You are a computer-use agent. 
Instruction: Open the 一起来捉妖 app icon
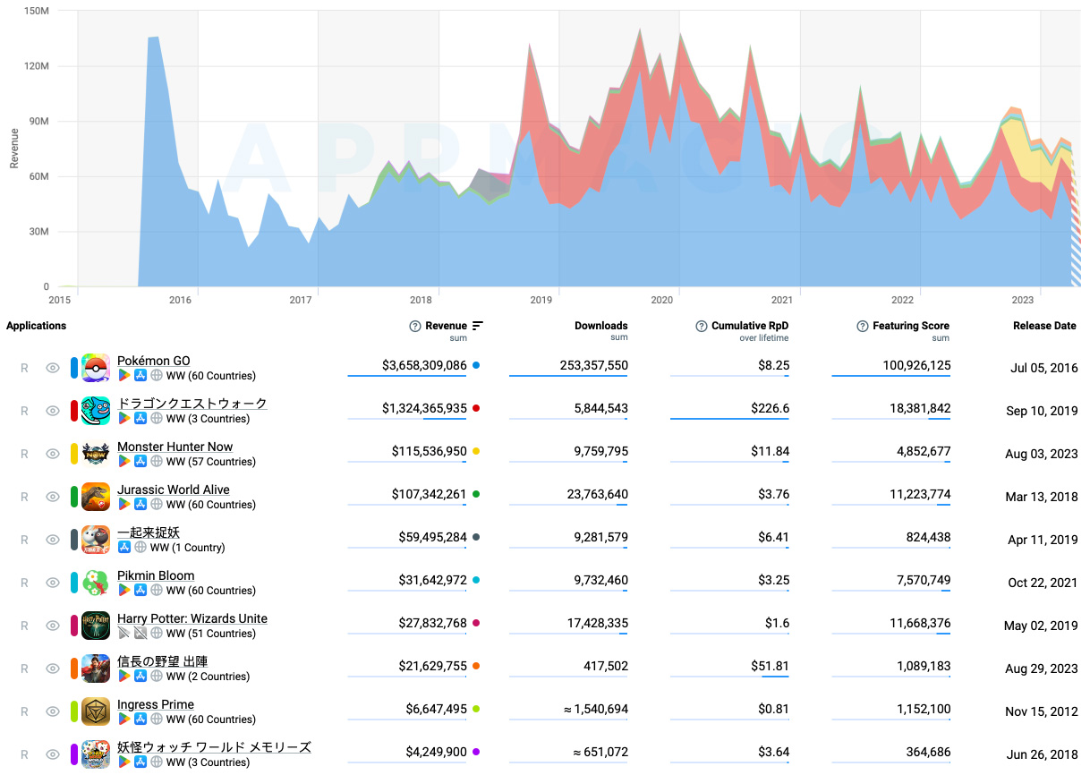coord(96,540)
